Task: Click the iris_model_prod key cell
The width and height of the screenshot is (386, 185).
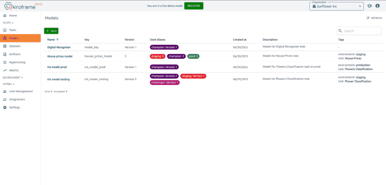Action: click(x=95, y=67)
